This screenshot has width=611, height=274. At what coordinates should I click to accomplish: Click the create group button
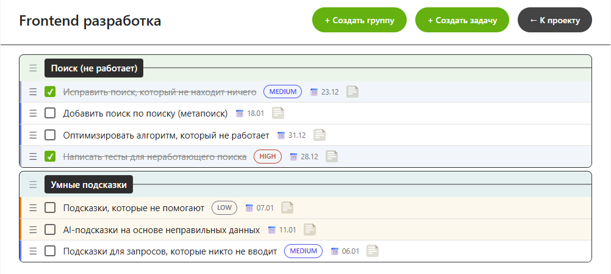tap(359, 20)
